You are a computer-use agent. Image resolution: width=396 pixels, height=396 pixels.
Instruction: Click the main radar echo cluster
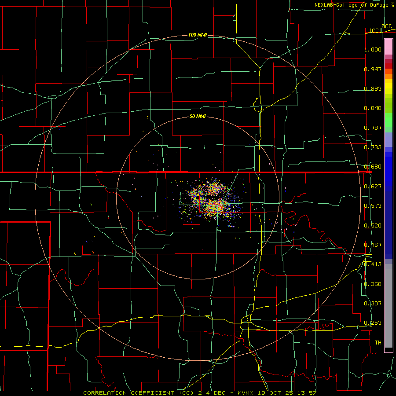click(212, 199)
